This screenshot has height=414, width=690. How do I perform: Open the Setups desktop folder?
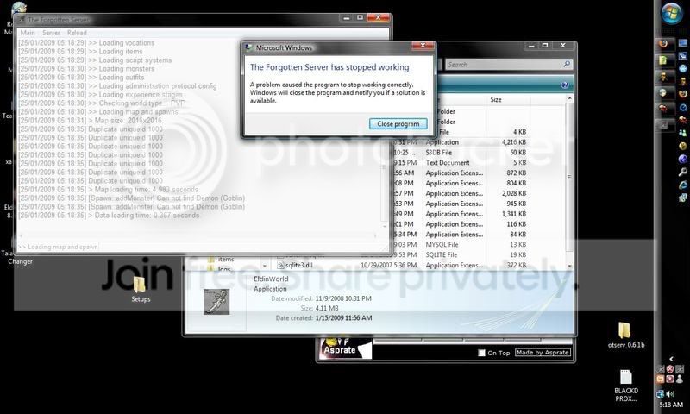pyautogui.click(x=141, y=290)
